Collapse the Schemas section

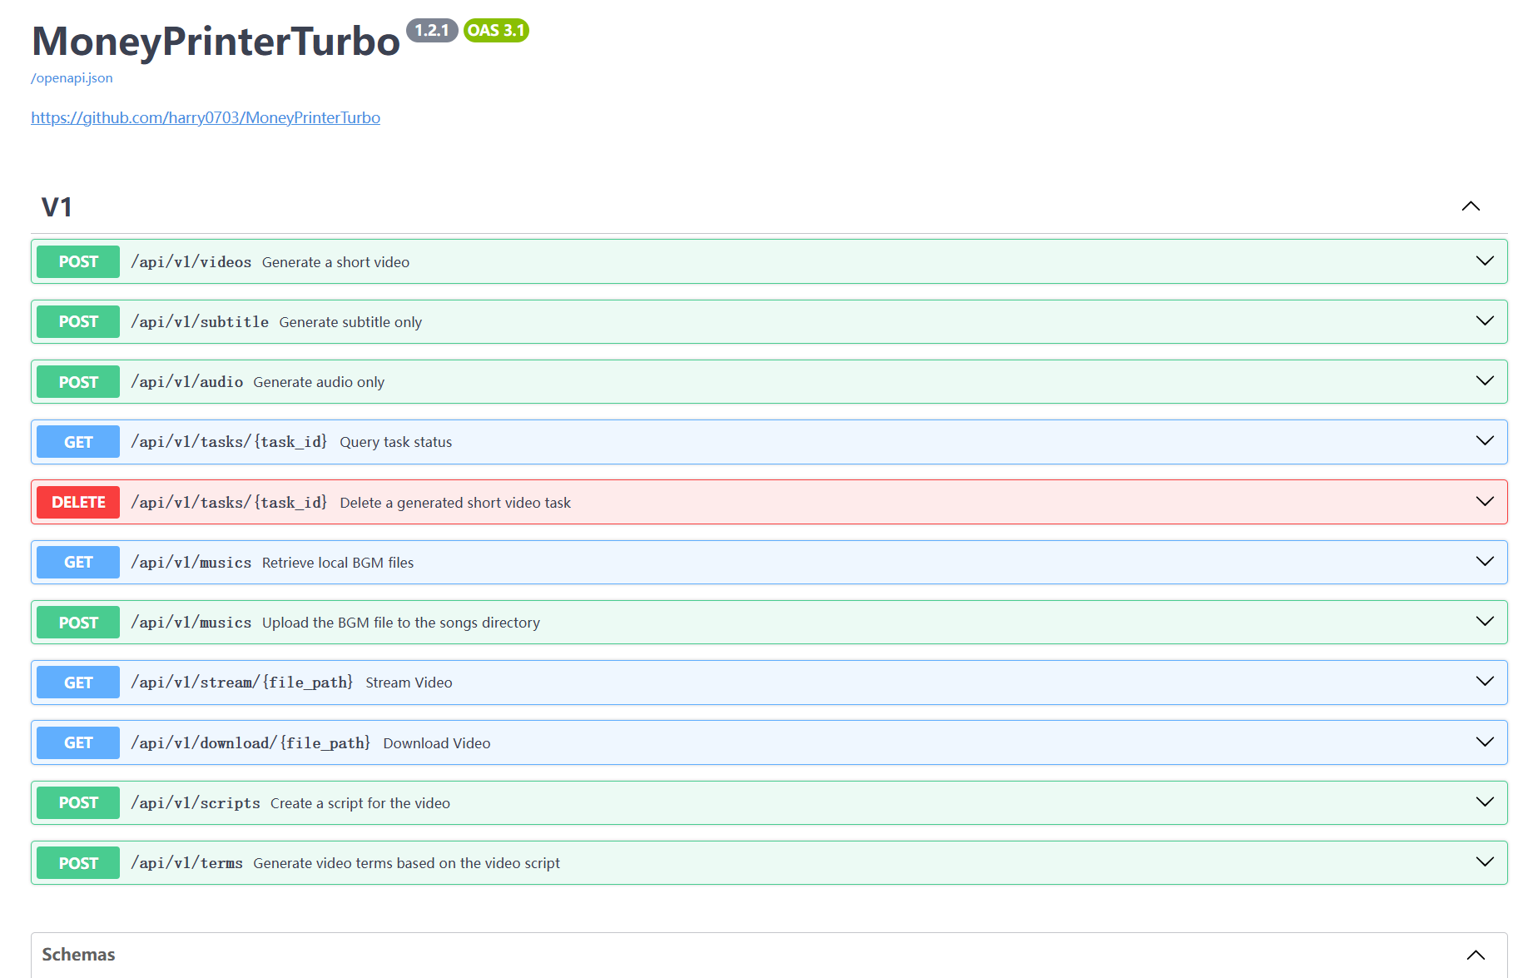[x=1470, y=954]
